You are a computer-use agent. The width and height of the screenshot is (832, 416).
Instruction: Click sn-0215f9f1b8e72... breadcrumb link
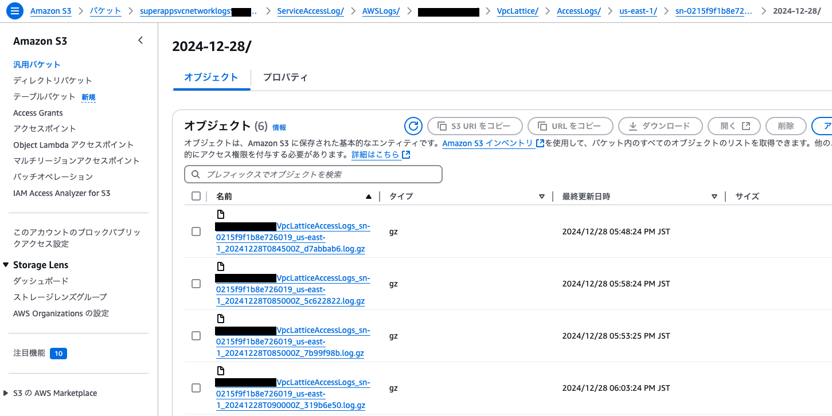click(714, 11)
